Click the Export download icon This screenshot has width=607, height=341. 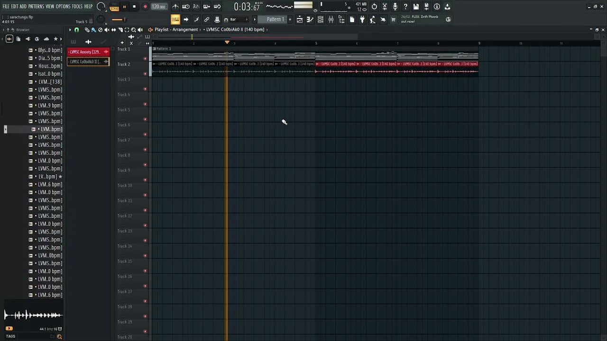447,7
